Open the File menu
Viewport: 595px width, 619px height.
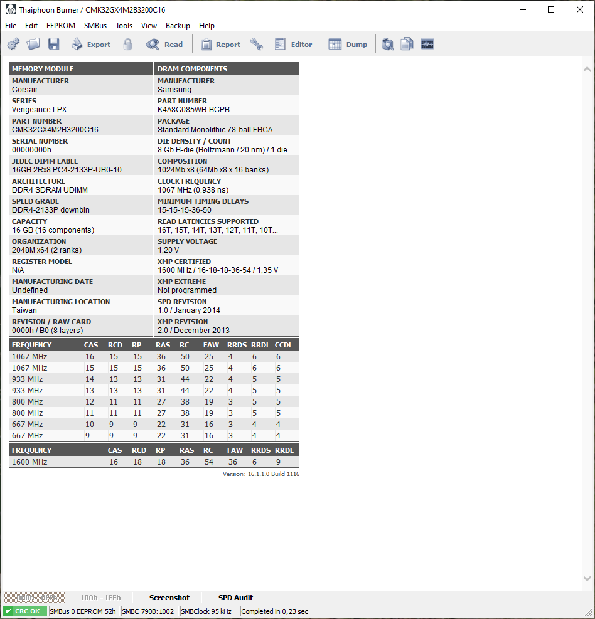coord(11,26)
